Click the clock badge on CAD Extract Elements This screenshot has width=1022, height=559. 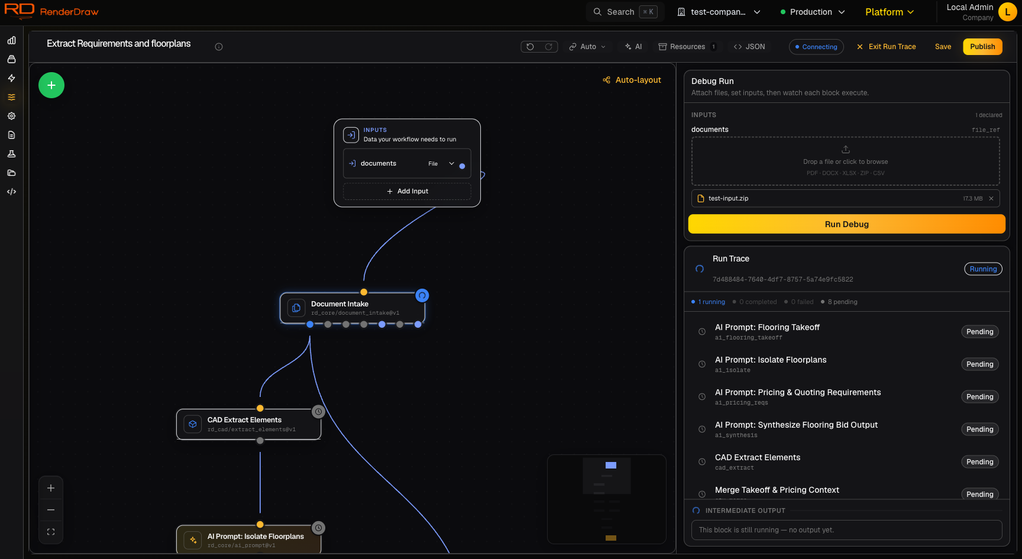coord(318,412)
